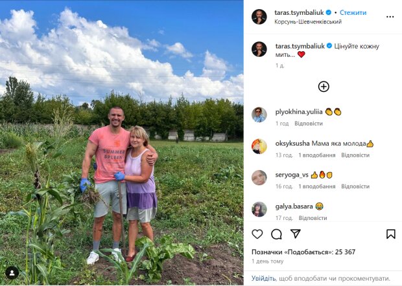Image resolution: width=402 pixels, height=286 pixels.
Task: Show tagged people icon on photo
Action: pos(12,273)
